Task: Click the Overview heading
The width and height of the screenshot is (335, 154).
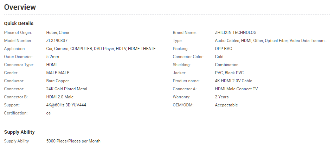Action: (20, 7)
